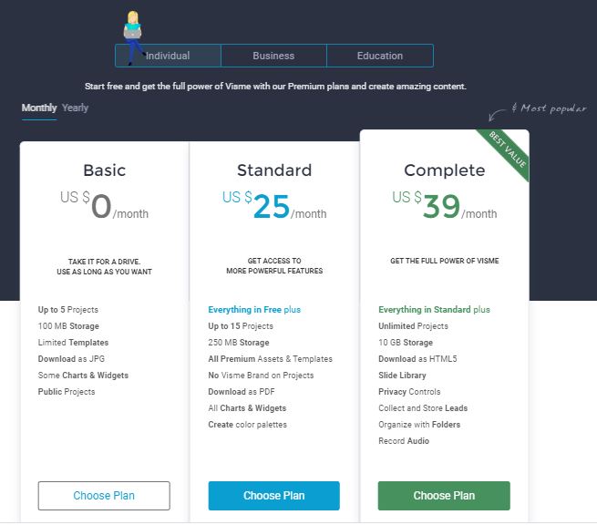Click green Choose Plan for Complete
Viewport: 597px width, 525px height.
click(444, 495)
